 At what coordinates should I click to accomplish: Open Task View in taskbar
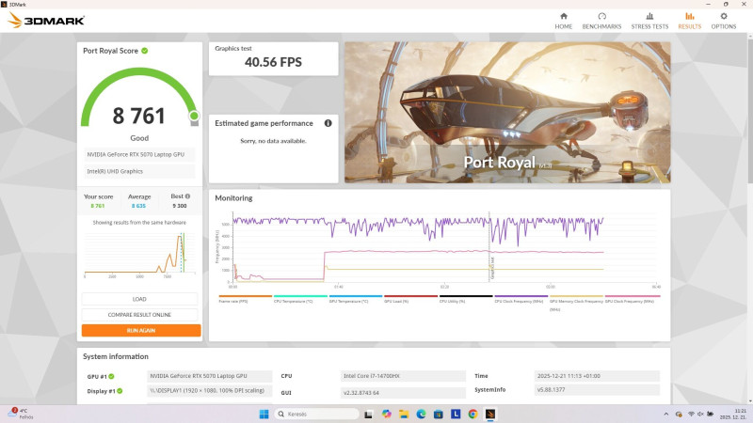[x=368, y=414]
